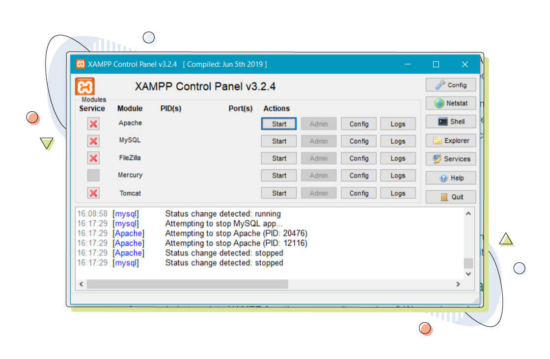Image resolution: width=550 pixels, height=359 pixels.
Task: Click the MySQL module name
Action: (x=130, y=140)
